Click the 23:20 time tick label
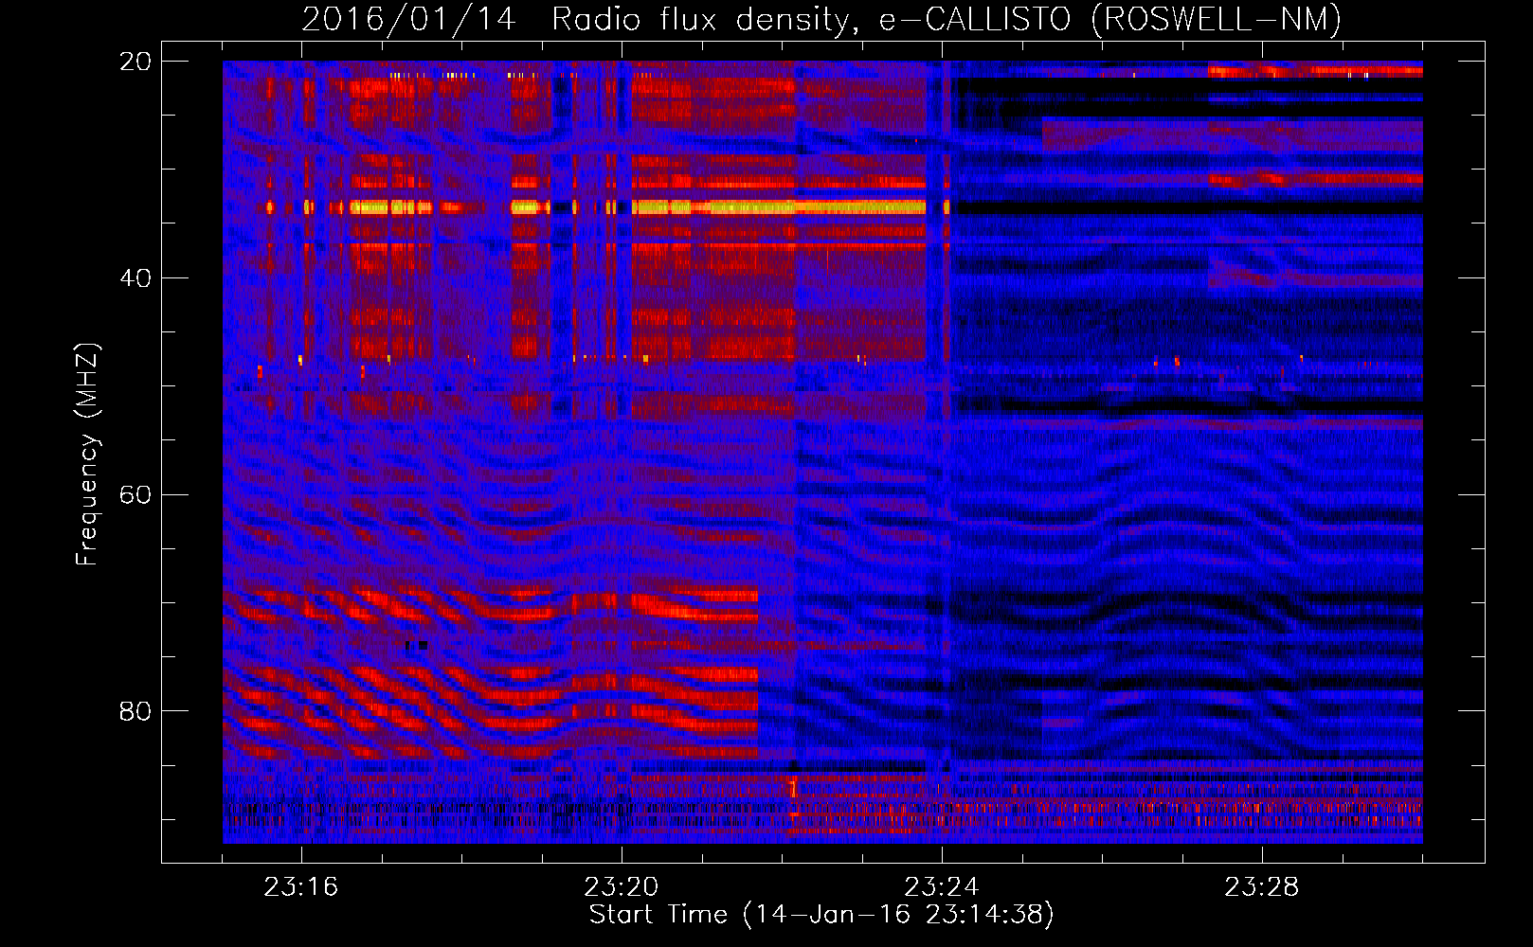 click(622, 887)
